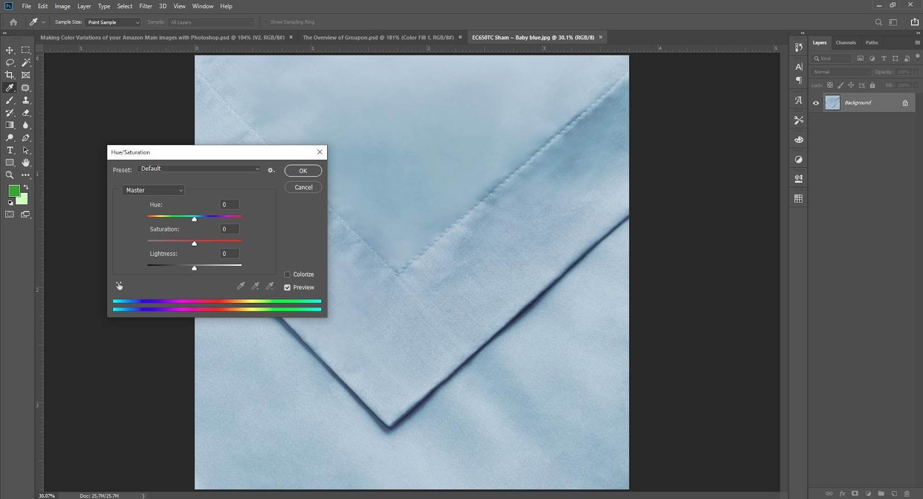Select the Crop tool

click(x=10, y=75)
